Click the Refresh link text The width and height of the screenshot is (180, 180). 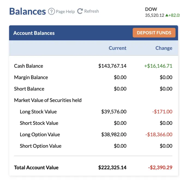[x=91, y=11]
